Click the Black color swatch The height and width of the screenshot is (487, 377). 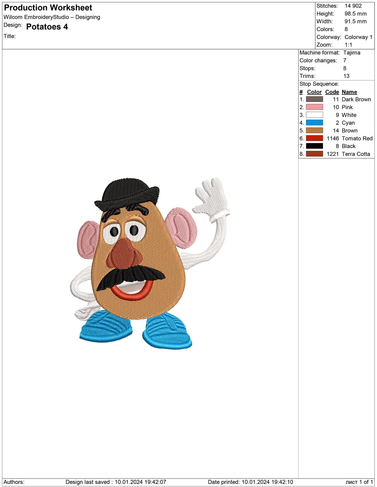coord(314,146)
